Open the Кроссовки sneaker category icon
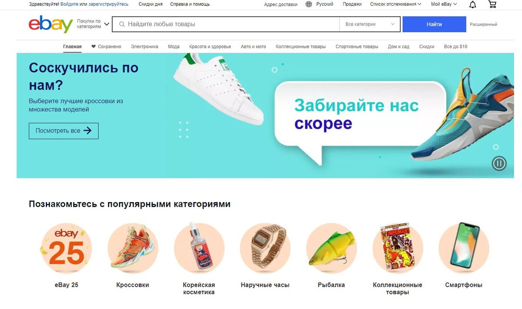 [x=133, y=249]
